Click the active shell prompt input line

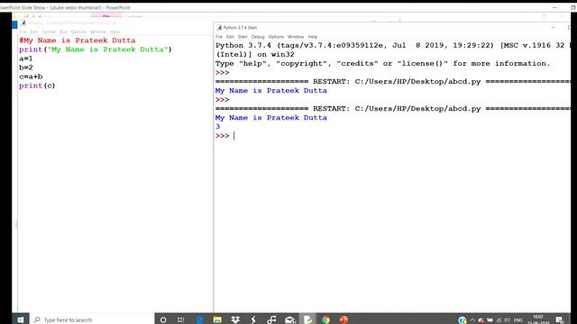pyautogui.click(x=224, y=136)
